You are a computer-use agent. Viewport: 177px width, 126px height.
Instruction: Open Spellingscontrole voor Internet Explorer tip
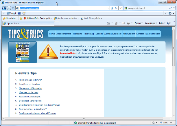click(x=38, y=113)
